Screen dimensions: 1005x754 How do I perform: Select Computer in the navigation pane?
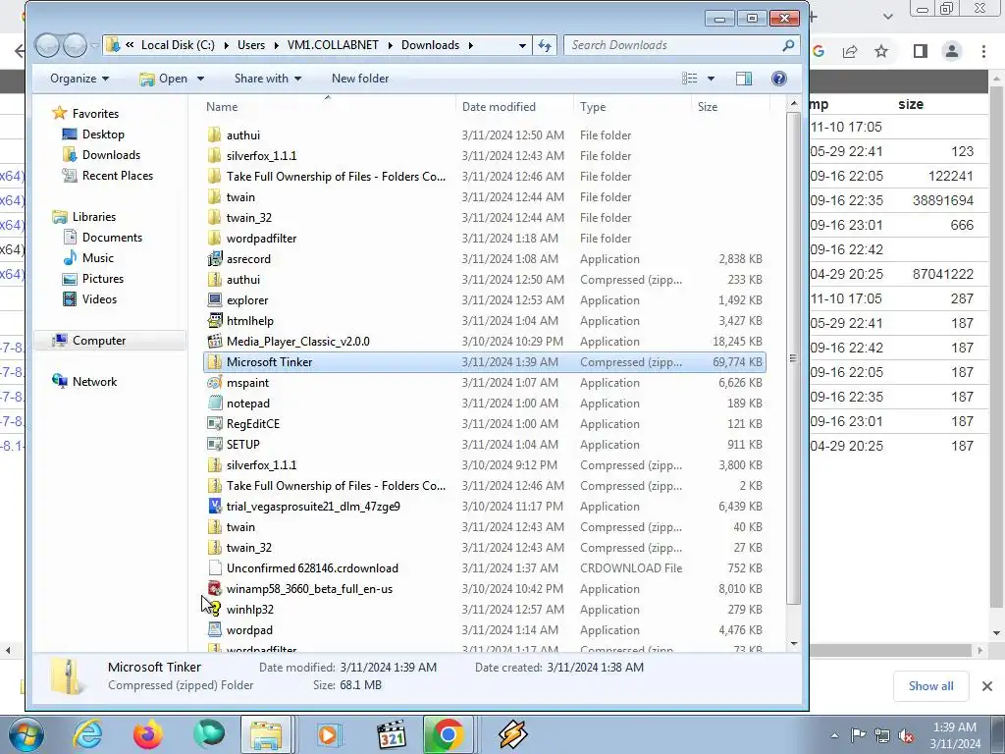(98, 341)
